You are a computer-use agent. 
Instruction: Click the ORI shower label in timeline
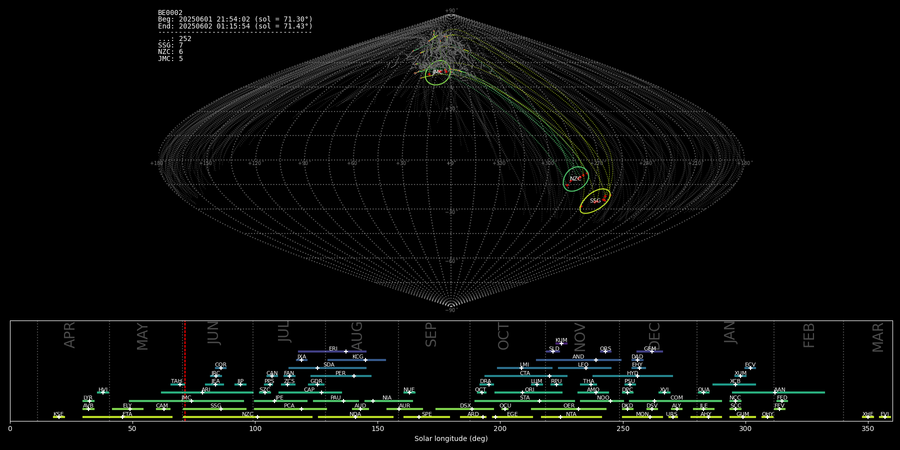(529, 390)
